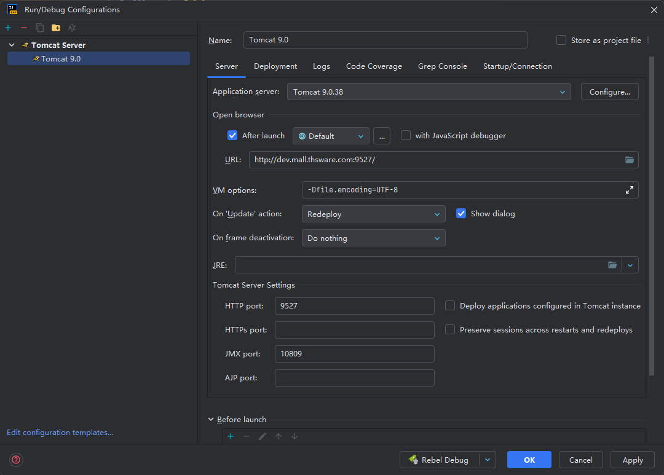
Task: Switch to the Deployment tab
Action: pos(275,66)
